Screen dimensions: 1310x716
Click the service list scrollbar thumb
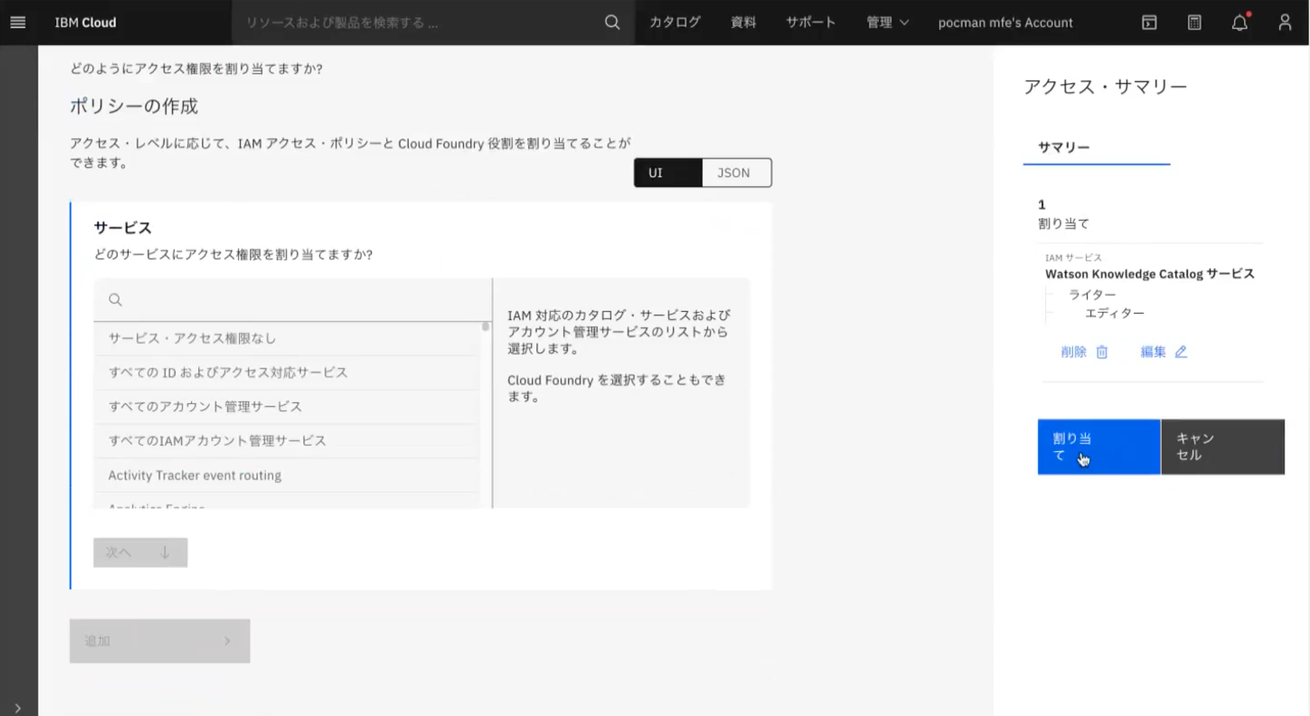(x=485, y=327)
